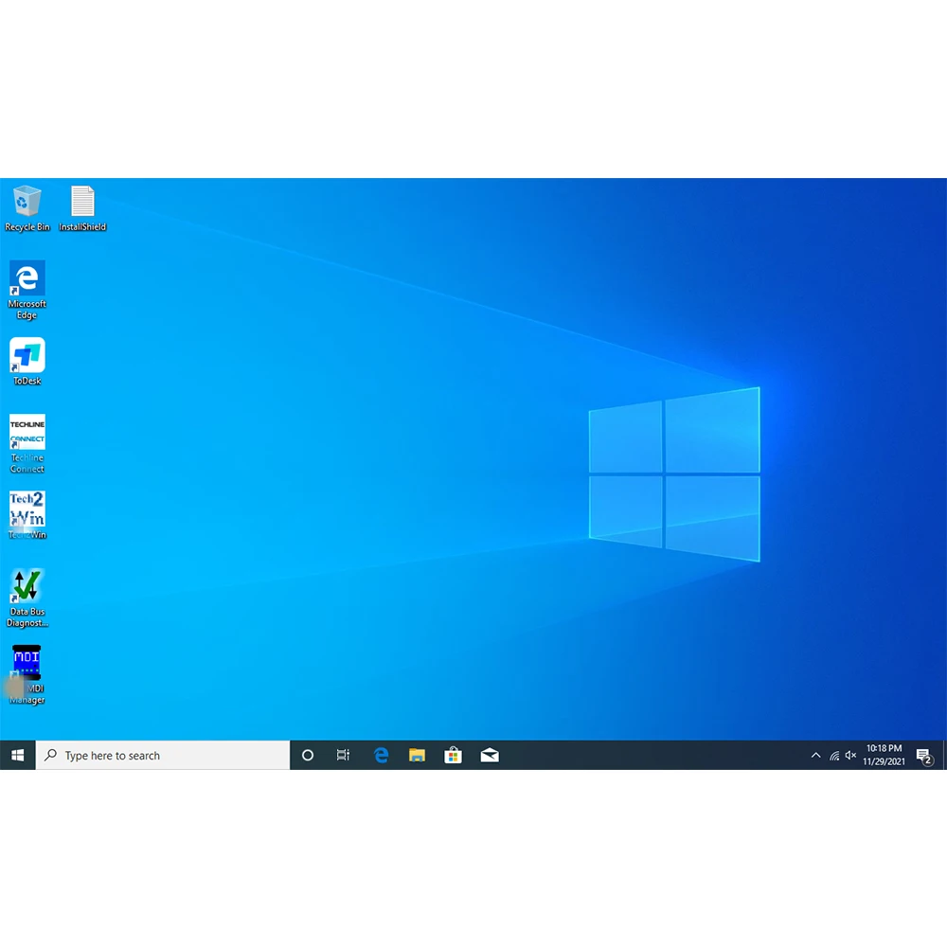Image resolution: width=947 pixels, height=947 pixels.
Task: Open File Explorer from the taskbar
Action: point(417,755)
